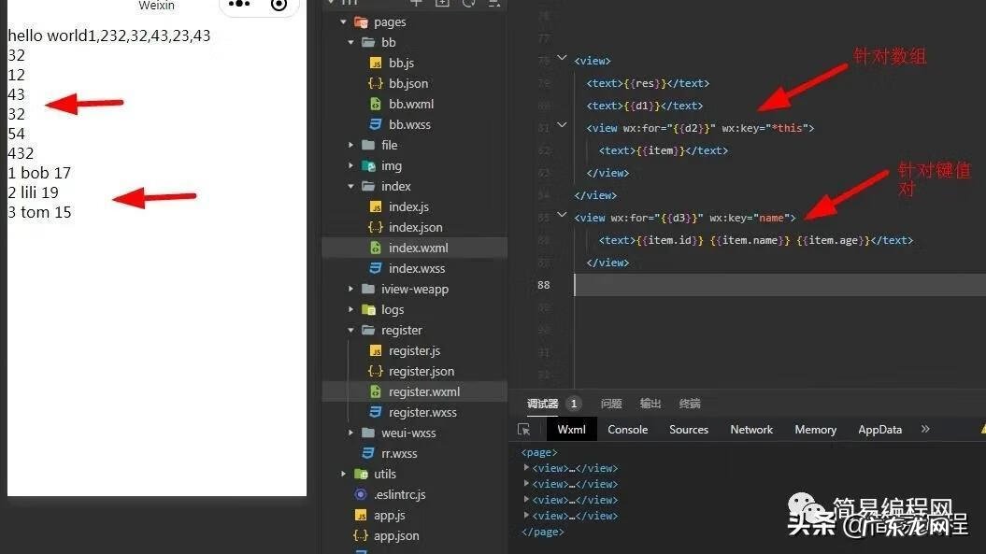Switch to the Network tab
986x554 pixels.
point(751,430)
